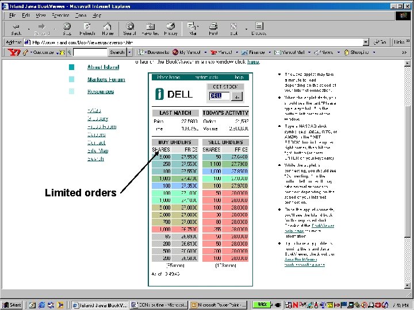Click in the GET STOCK symbol field
Image resolution: width=414 pixels, height=310 pixels.
pos(220,96)
